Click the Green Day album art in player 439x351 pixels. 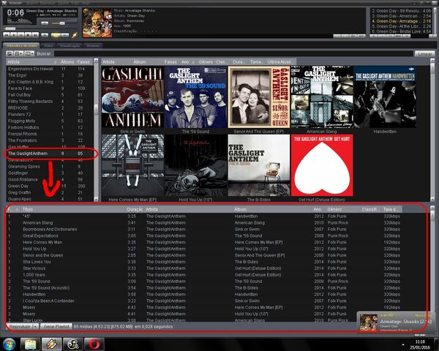97,23
